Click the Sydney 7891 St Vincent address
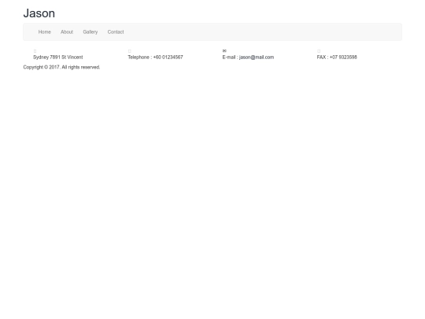The image size is (425, 319). coord(58,57)
